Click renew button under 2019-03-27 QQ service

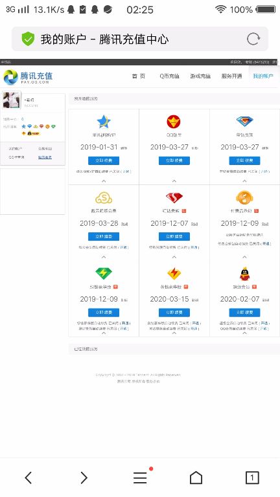click(x=174, y=160)
